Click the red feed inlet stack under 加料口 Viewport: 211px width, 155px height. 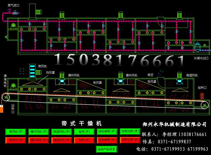coord(202,96)
